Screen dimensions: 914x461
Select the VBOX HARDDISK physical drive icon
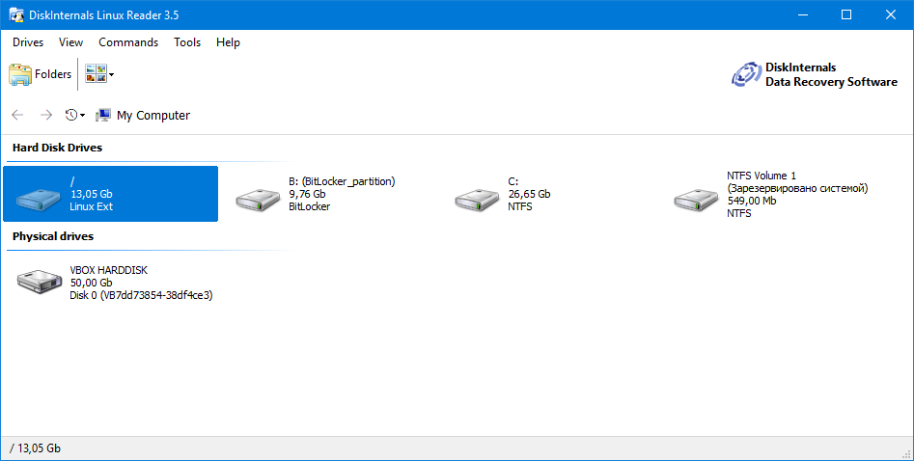(x=40, y=282)
